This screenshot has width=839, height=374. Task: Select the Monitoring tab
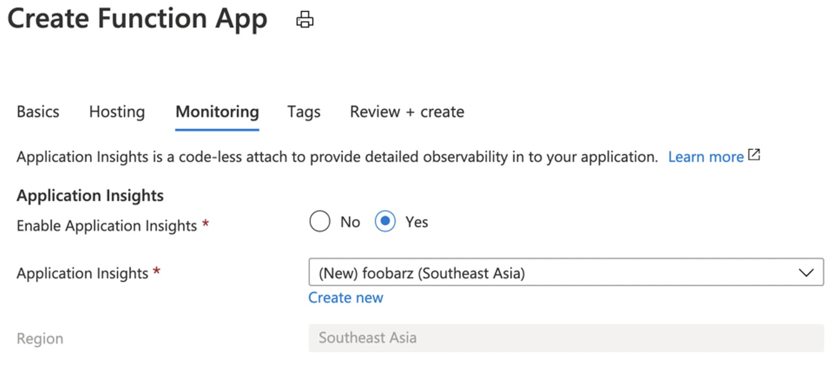point(217,112)
